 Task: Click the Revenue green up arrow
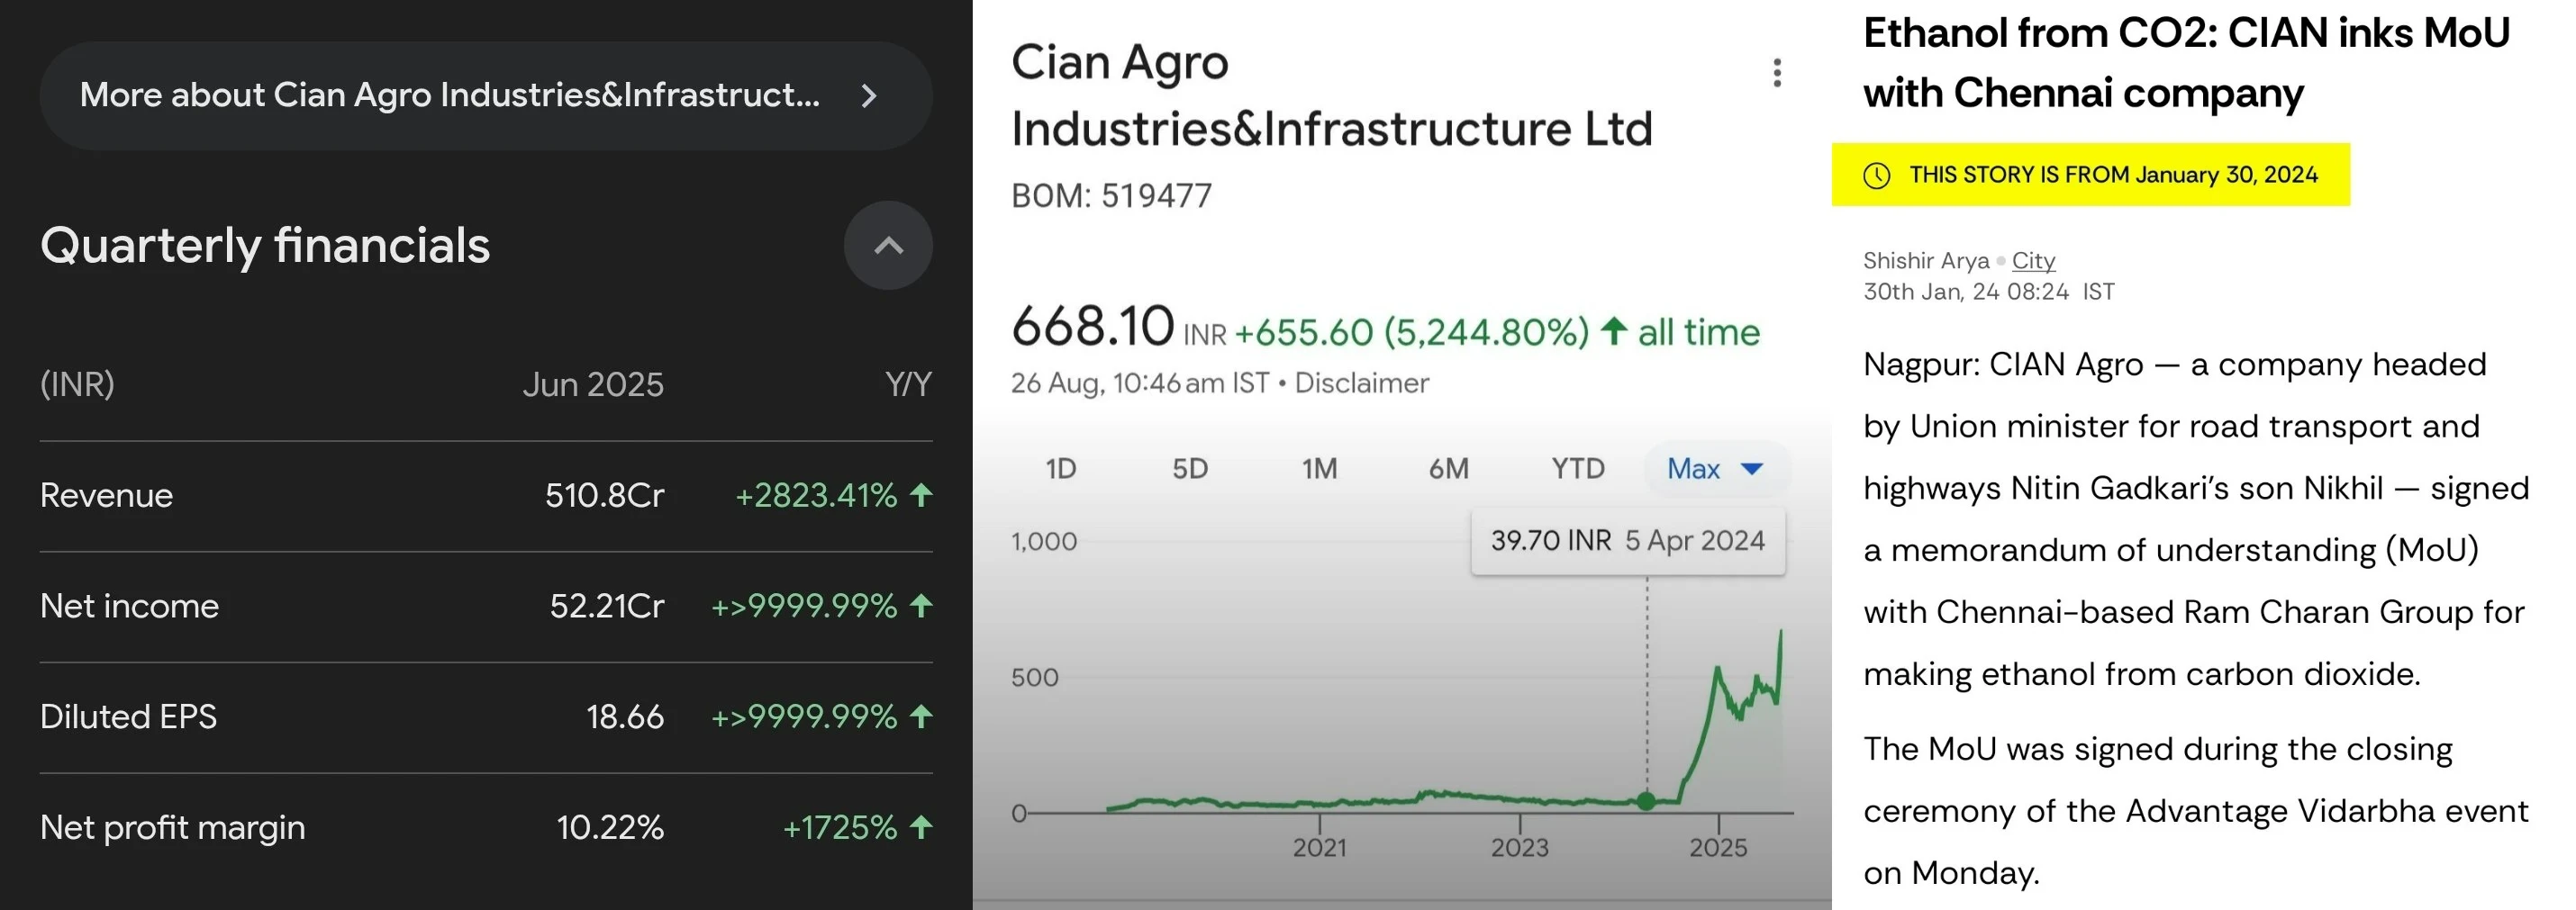tap(922, 494)
